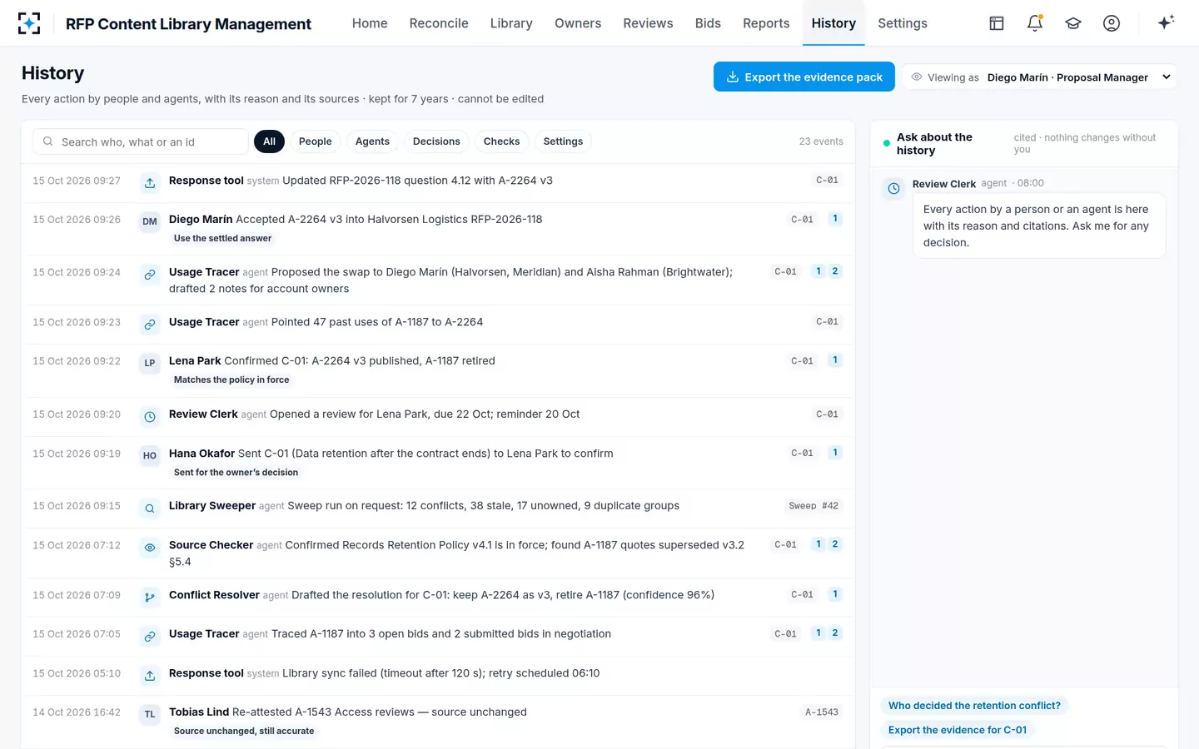The image size is (1199, 749).
Task: Click the LP avatar for Lena Park
Action: 150,364
